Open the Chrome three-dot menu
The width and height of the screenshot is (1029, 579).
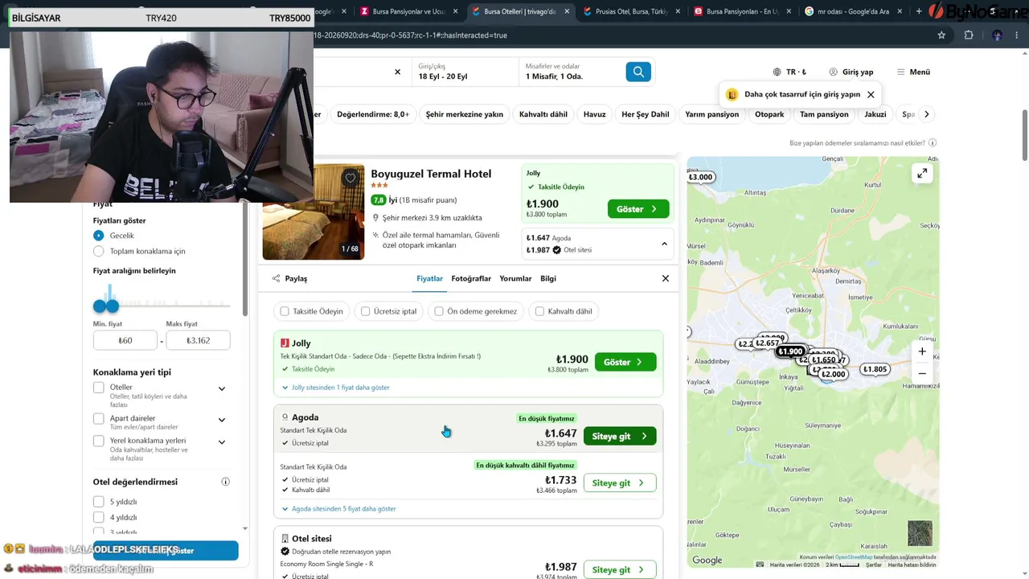pyautogui.click(x=1017, y=35)
